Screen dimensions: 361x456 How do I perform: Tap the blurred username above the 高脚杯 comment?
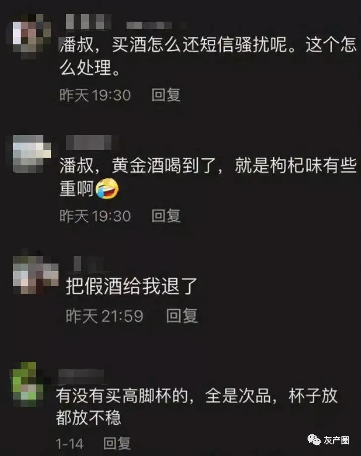click(x=81, y=376)
